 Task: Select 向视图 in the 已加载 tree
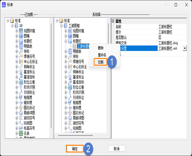(x=28, y=123)
